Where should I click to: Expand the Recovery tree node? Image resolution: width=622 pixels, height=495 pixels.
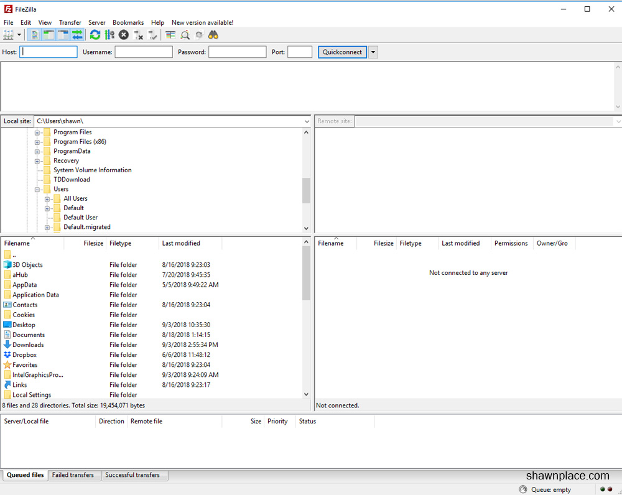coord(37,161)
